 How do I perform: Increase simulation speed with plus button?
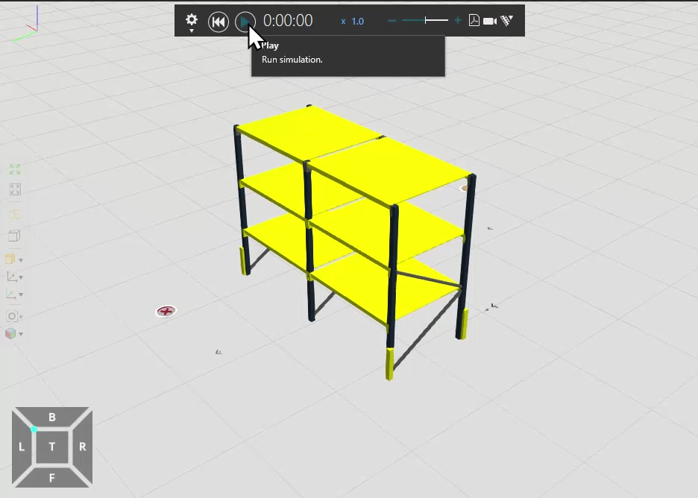coord(458,20)
